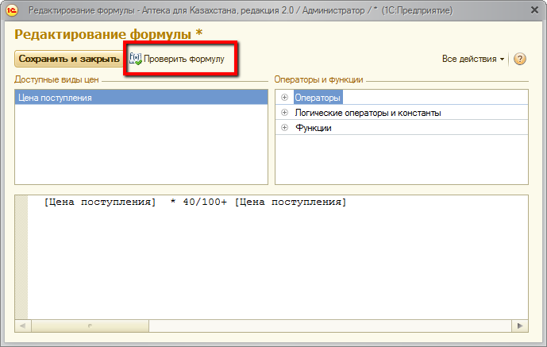Screen dimensions: 547x347
Task: Open the Все действия dropdown menu
Action: point(473,60)
